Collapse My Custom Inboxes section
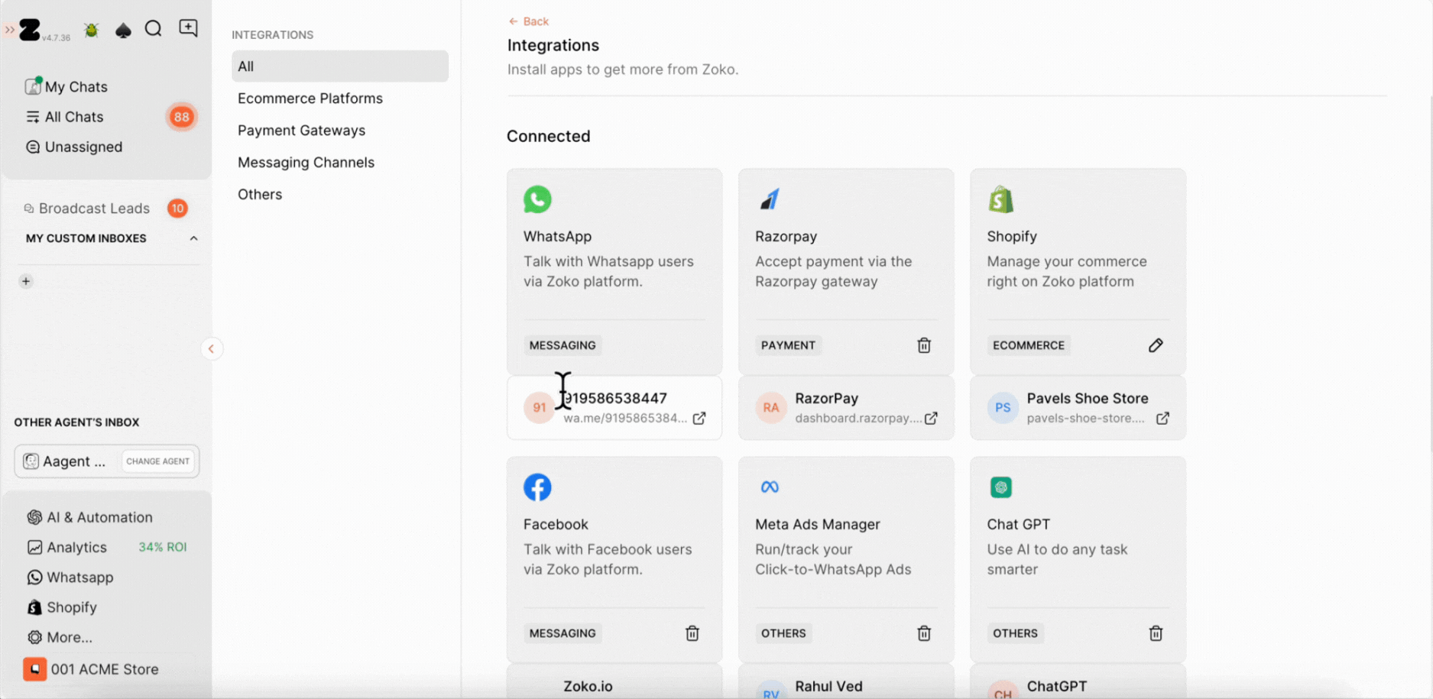The image size is (1433, 699). coord(193,238)
